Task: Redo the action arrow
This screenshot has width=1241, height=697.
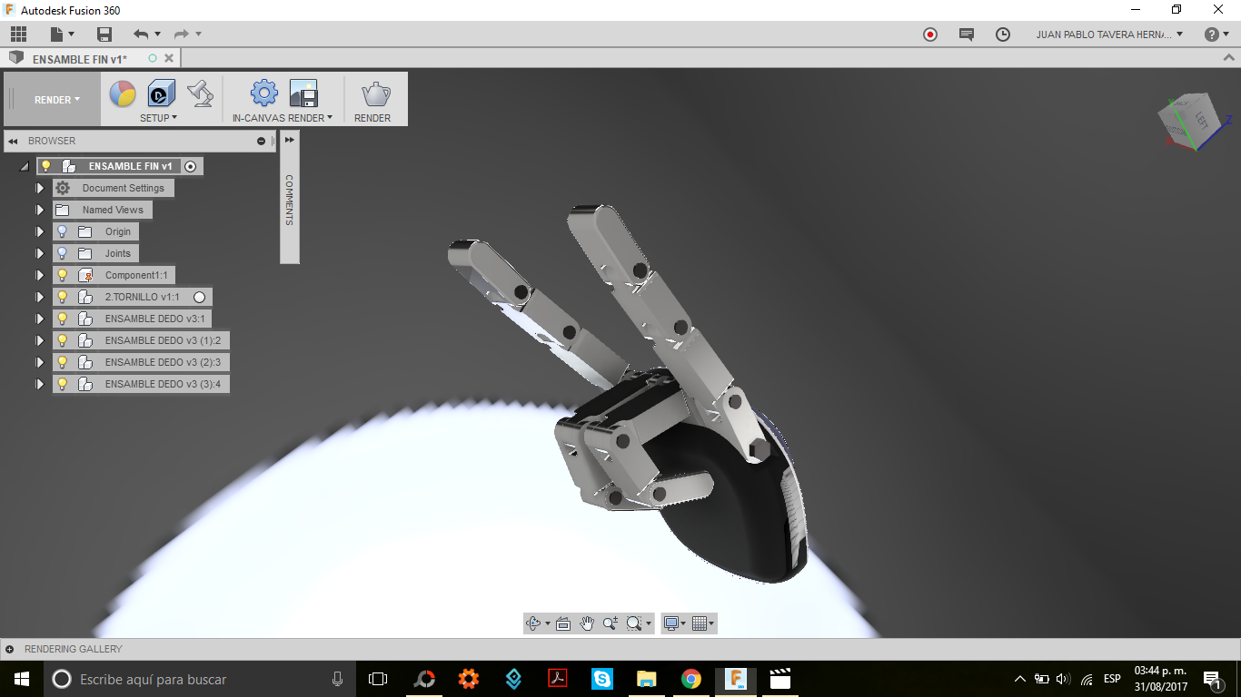Action: coord(182,34)
